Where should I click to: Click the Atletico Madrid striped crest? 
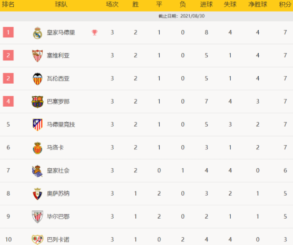(37, 125)
